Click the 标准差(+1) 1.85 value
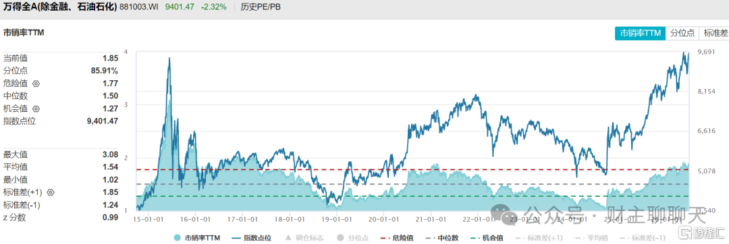The image size is (729, 244). click(x=111, y=192)
